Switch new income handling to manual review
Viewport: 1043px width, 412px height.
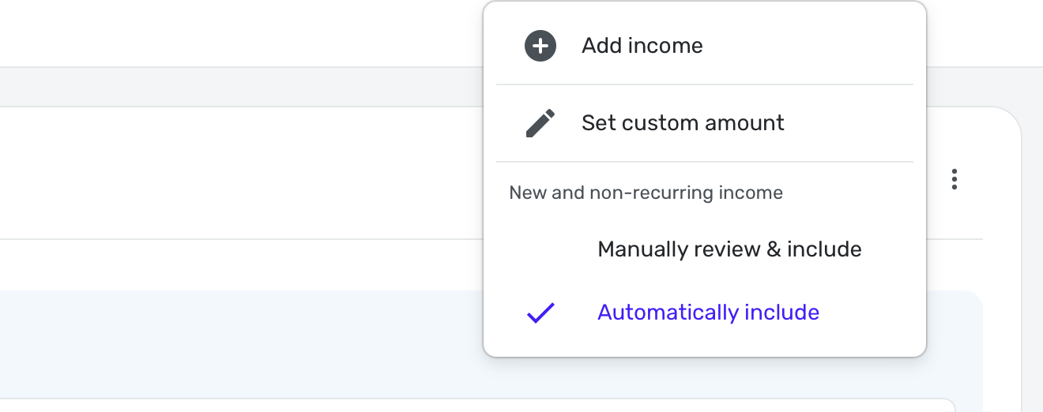[729, 249]
